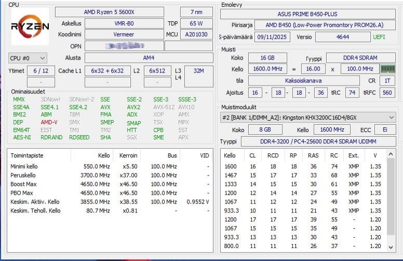The width and height of the screenshot is (403, 261).
Task: Click the AMD Ryzen 5 5600X name field
Action: [110, 12]
